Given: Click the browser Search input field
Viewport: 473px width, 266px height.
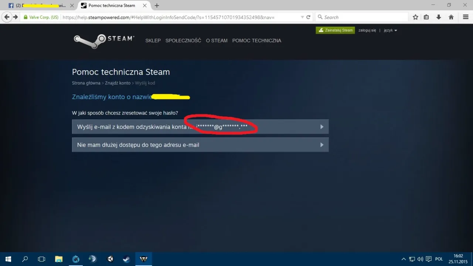Looking at the screenshot, I should click(364, 17).
